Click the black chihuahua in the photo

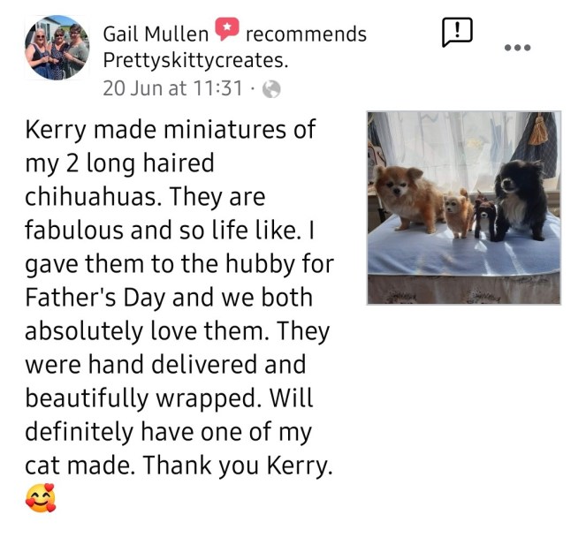point(520,200)
